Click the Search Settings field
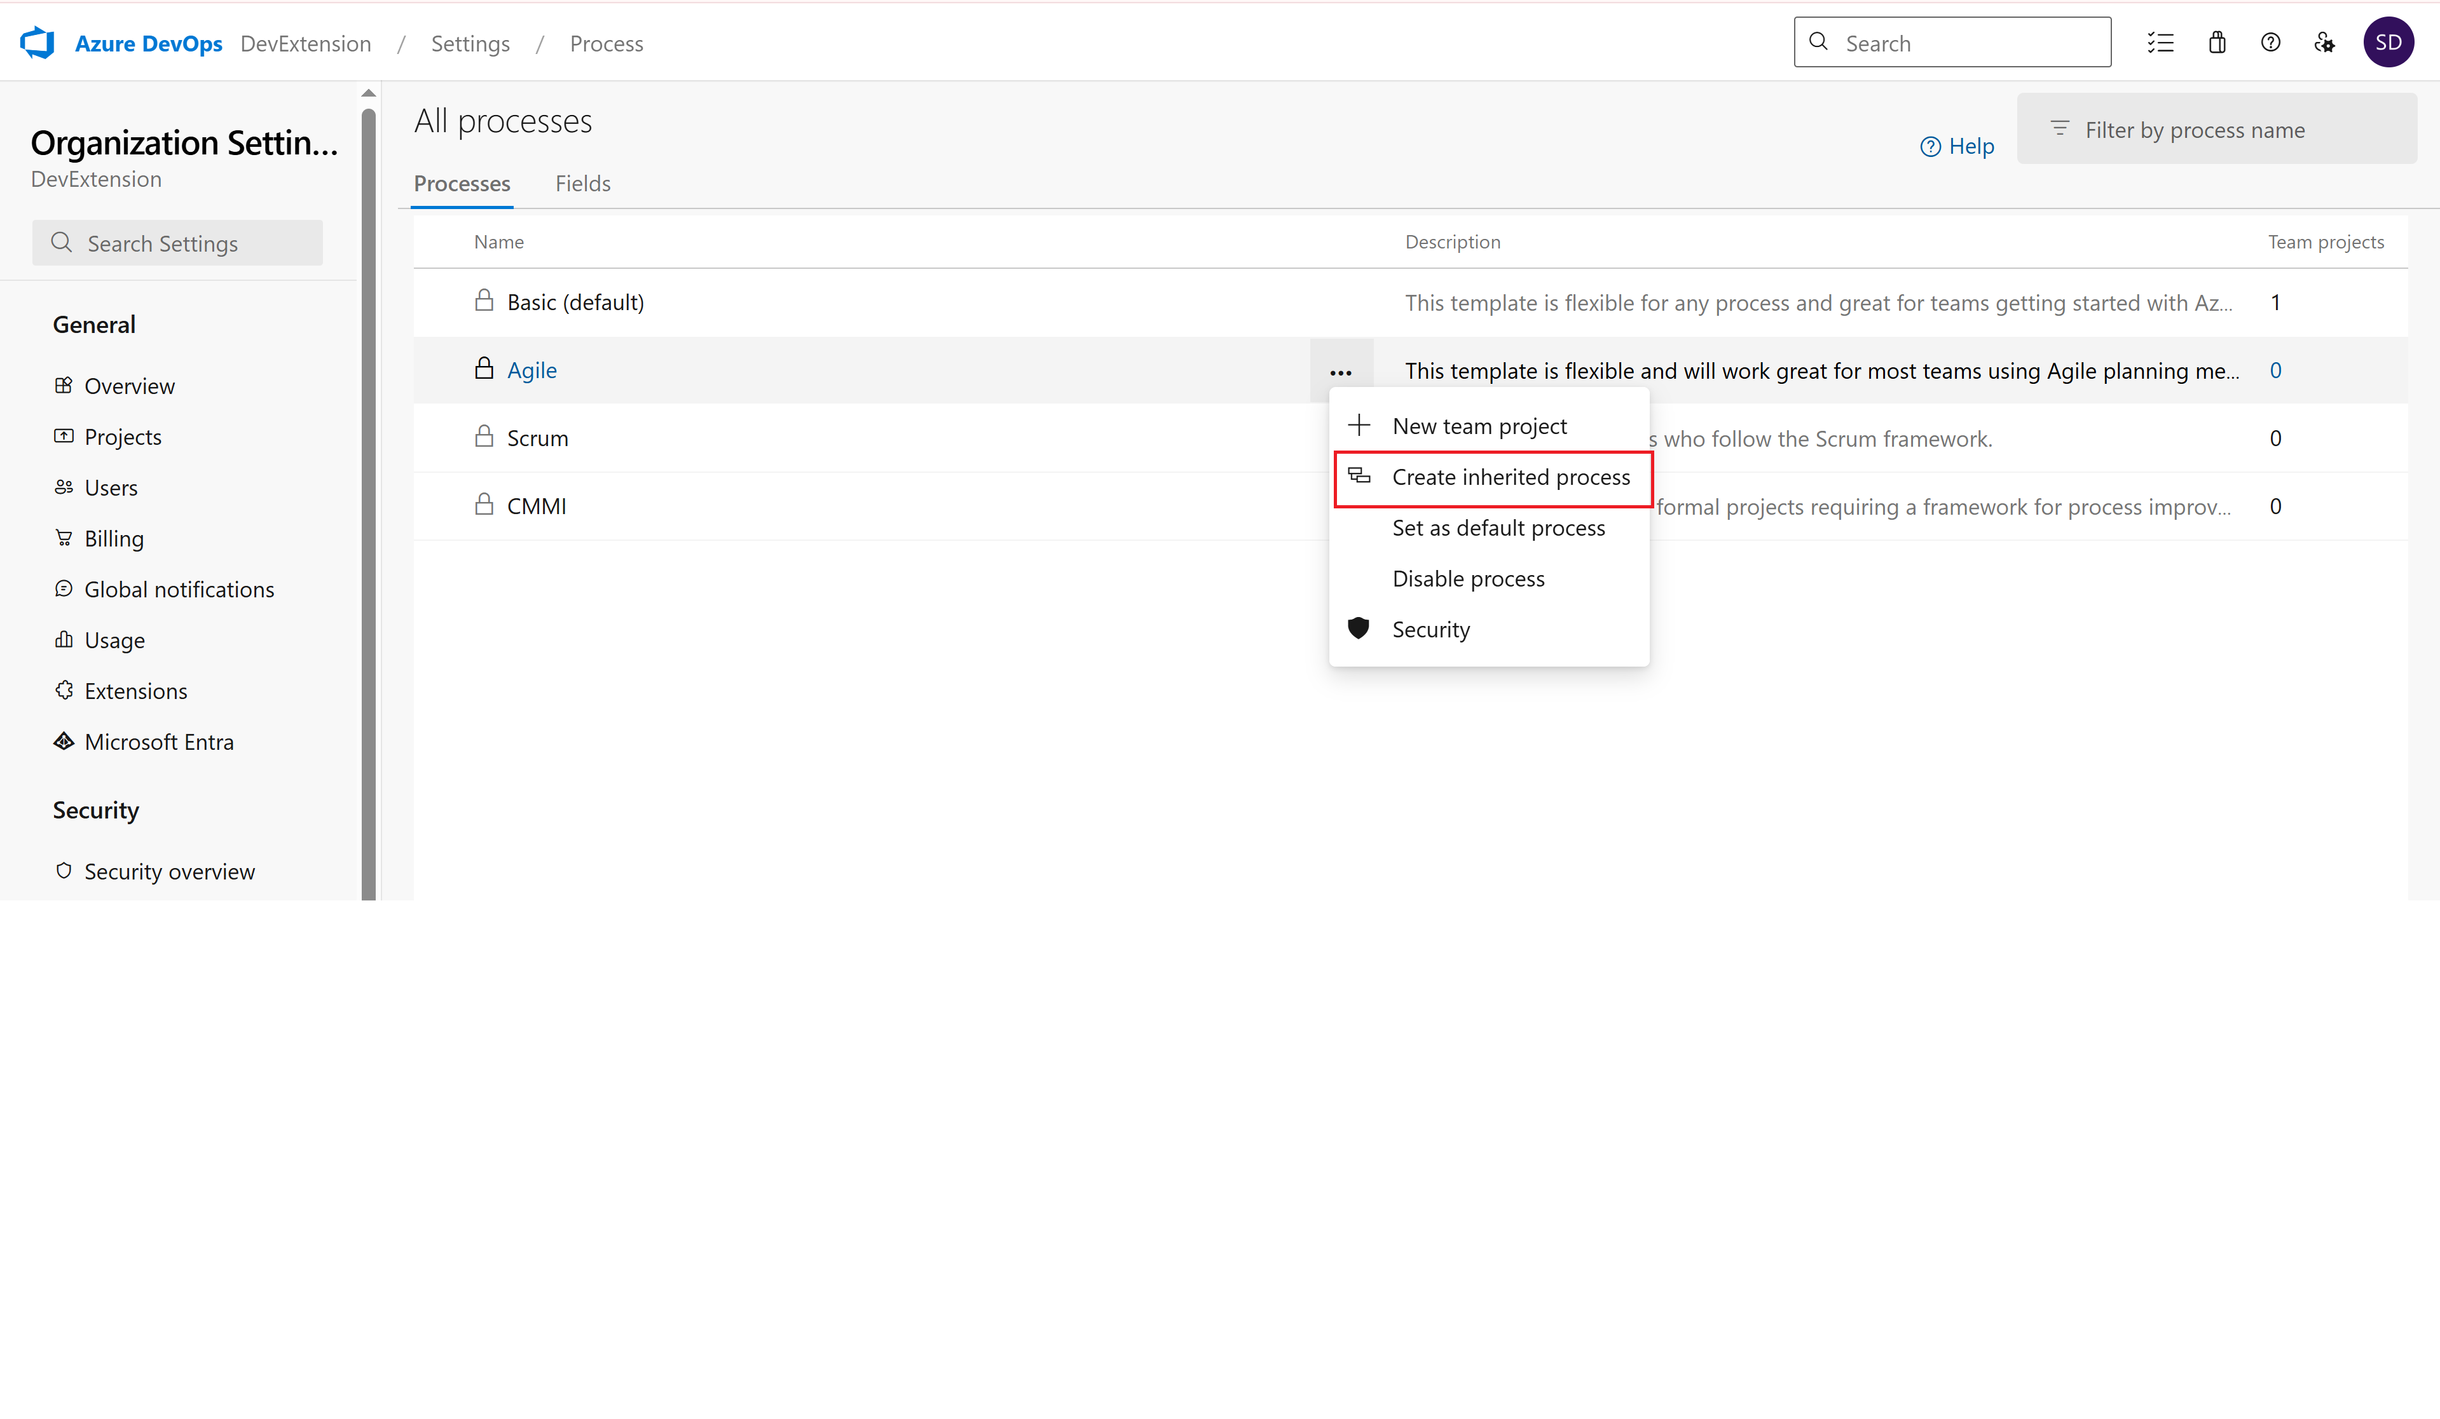This screenshot has width=2440, height=1419. pyautogui.click(x=178, y=244)
